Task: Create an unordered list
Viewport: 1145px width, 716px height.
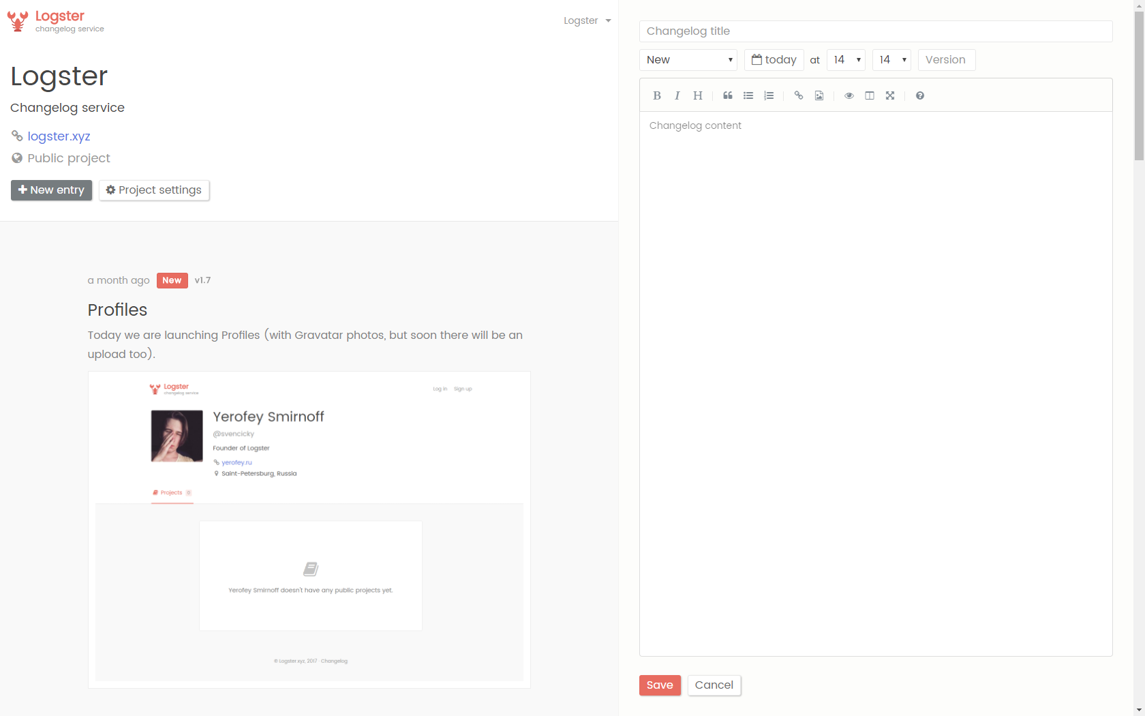Action: [748, 95]
